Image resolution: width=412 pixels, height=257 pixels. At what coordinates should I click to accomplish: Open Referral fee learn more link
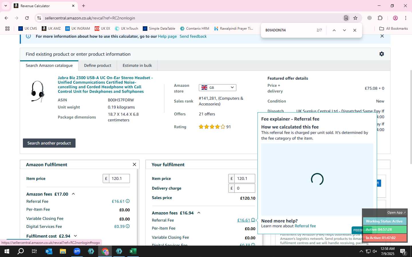305,226
